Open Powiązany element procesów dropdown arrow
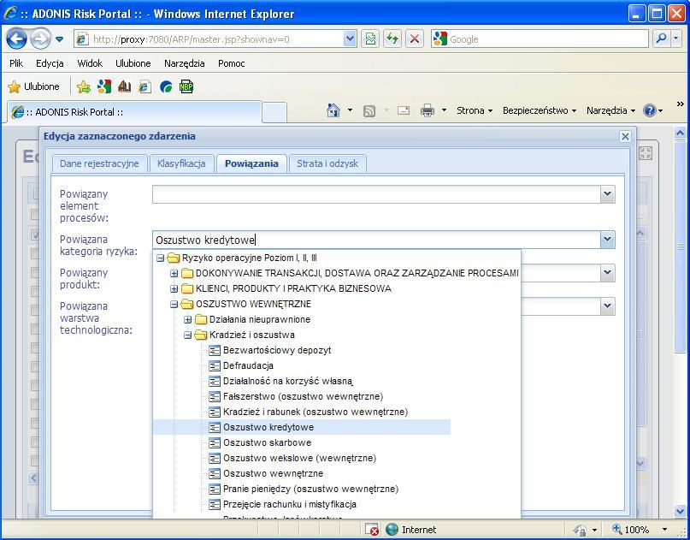 click(607, 193)
